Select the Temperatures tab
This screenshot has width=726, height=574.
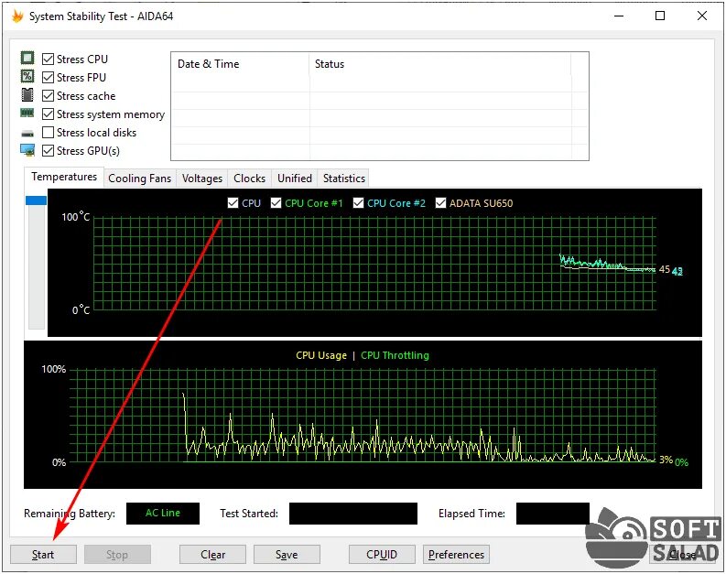[x=64, y=177]
